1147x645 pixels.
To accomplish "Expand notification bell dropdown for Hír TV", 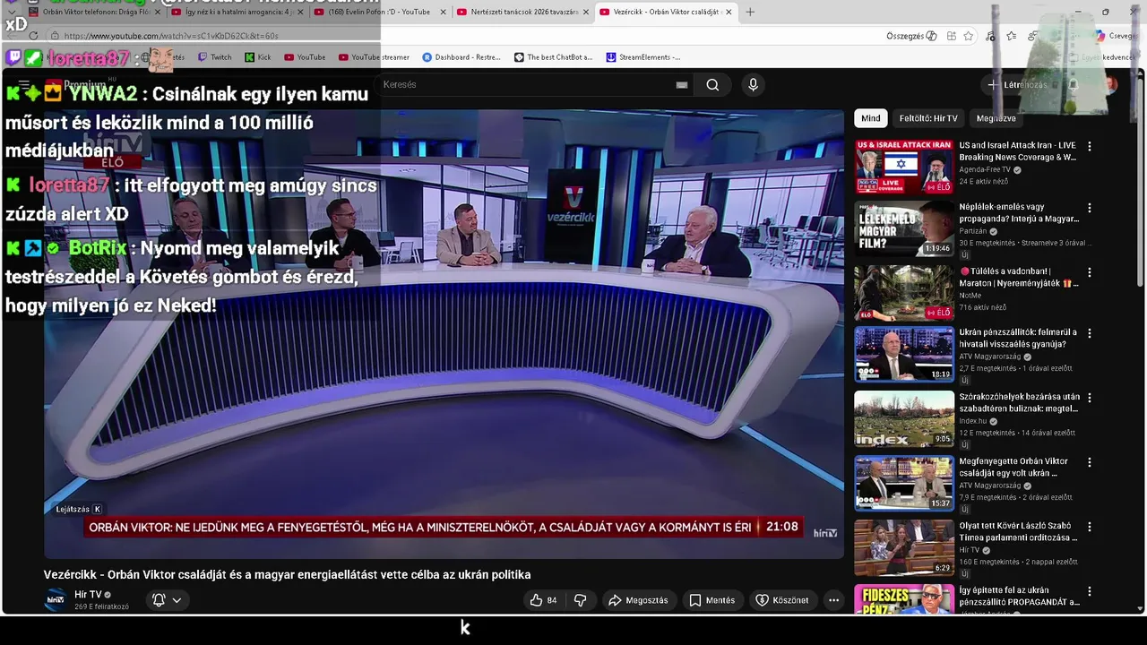I will pos(167,600).
